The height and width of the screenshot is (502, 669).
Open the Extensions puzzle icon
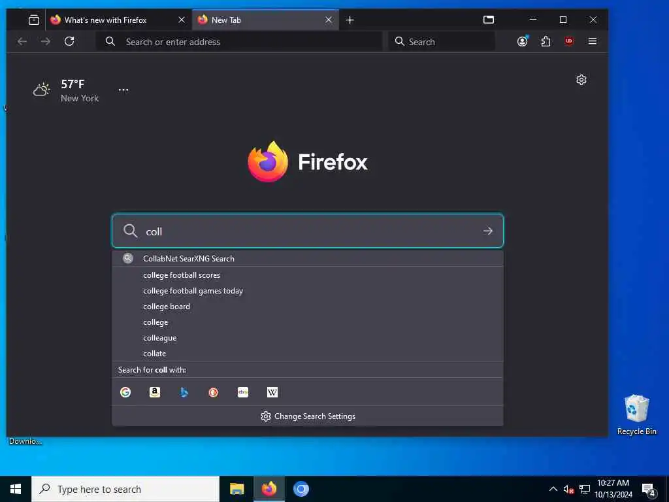pyautogui.click(x=546, y=41)
